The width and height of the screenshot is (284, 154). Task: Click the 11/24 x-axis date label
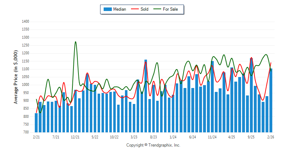tap(212, 137)
